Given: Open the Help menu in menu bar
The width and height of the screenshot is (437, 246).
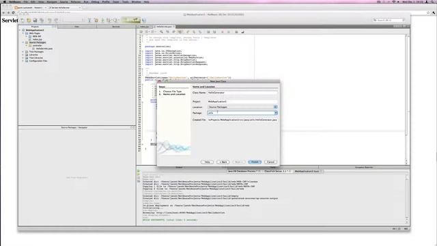Looking at the screenshot, I should (x=146, y=1).
